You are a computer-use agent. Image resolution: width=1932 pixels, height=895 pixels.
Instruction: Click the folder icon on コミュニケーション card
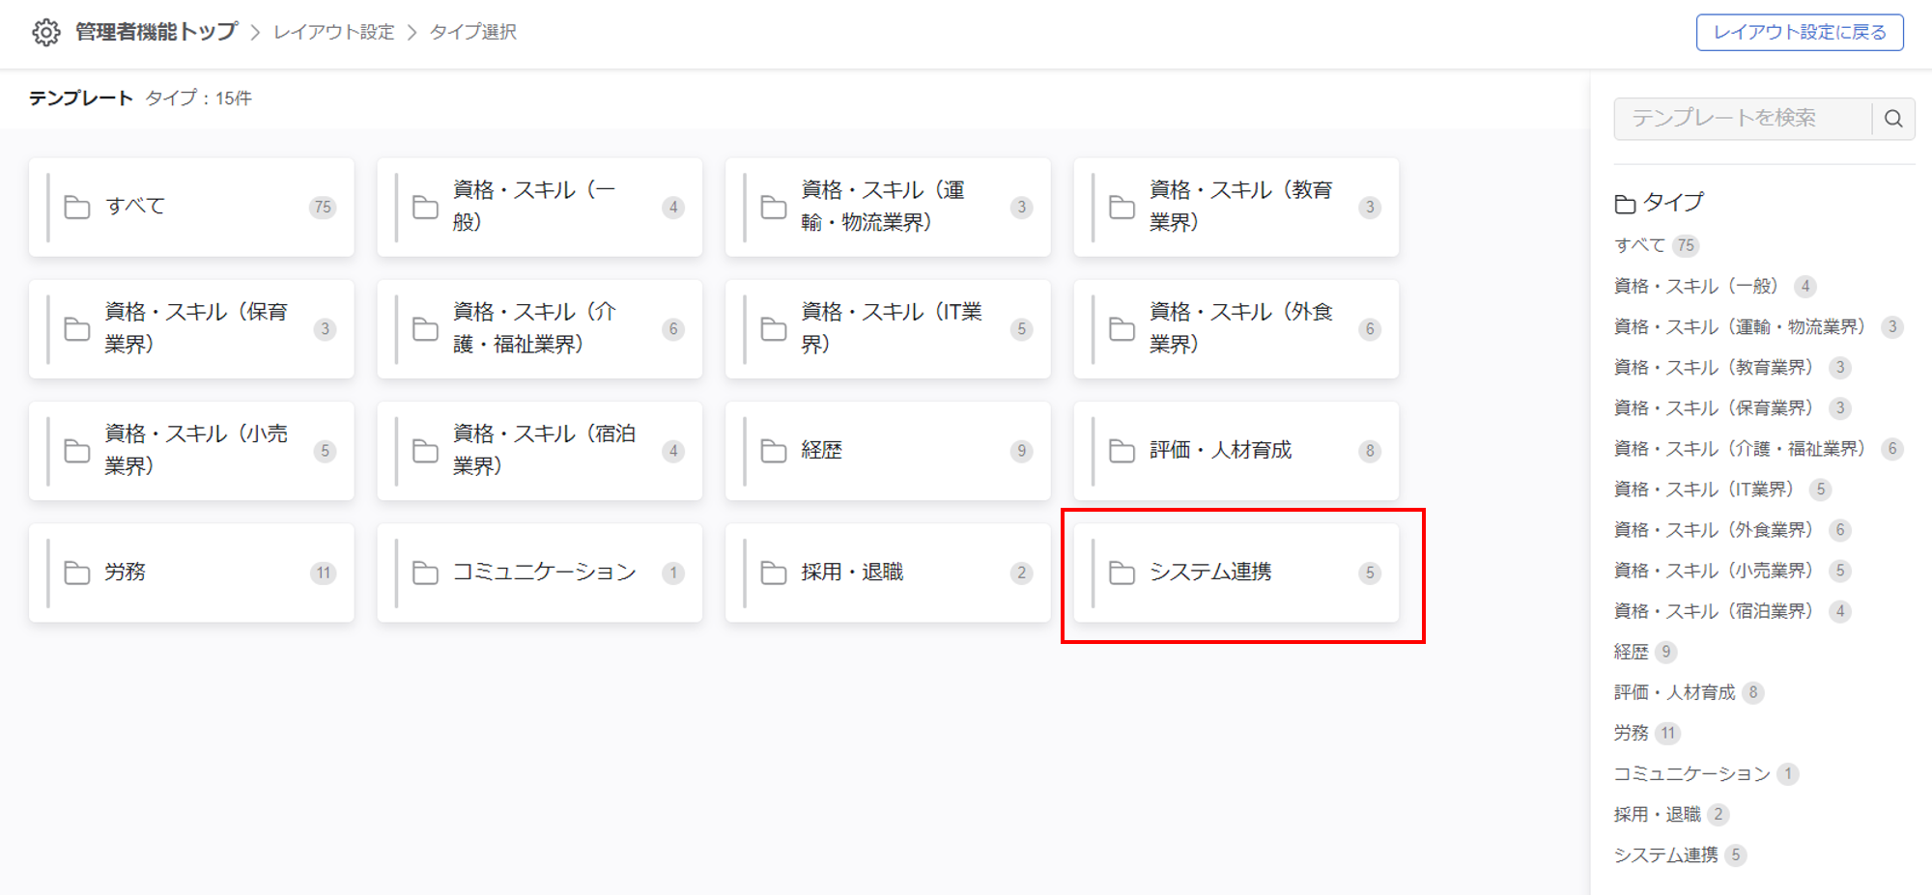coord(427,572)
